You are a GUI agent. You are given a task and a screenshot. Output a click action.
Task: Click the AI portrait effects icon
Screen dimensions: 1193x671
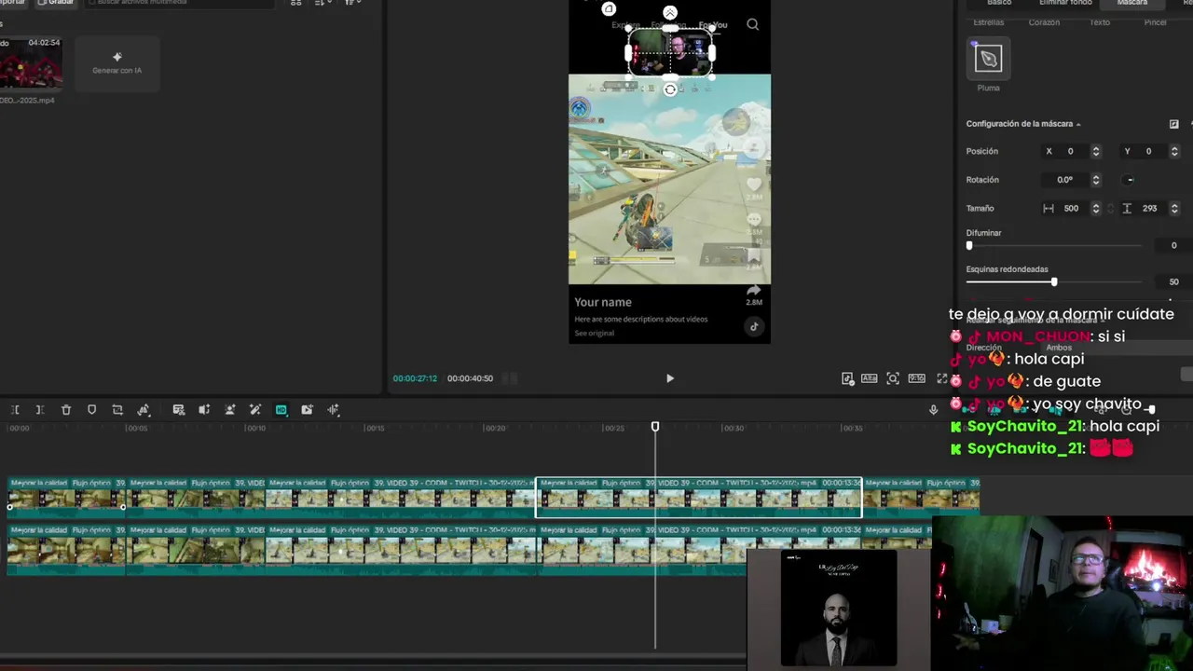click(x=230, y=410)
